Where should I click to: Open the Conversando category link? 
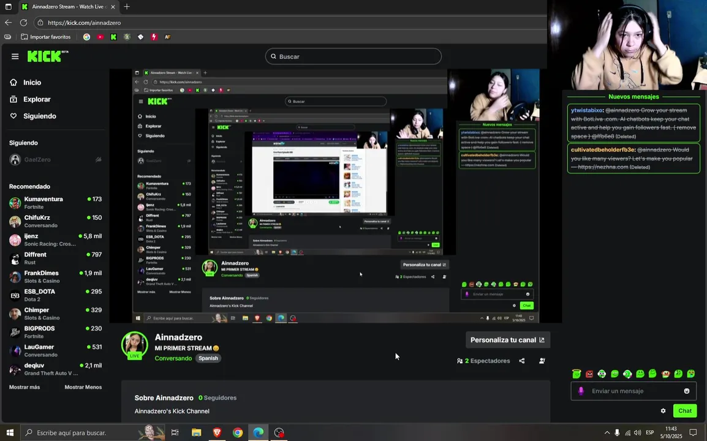point(173,358)
